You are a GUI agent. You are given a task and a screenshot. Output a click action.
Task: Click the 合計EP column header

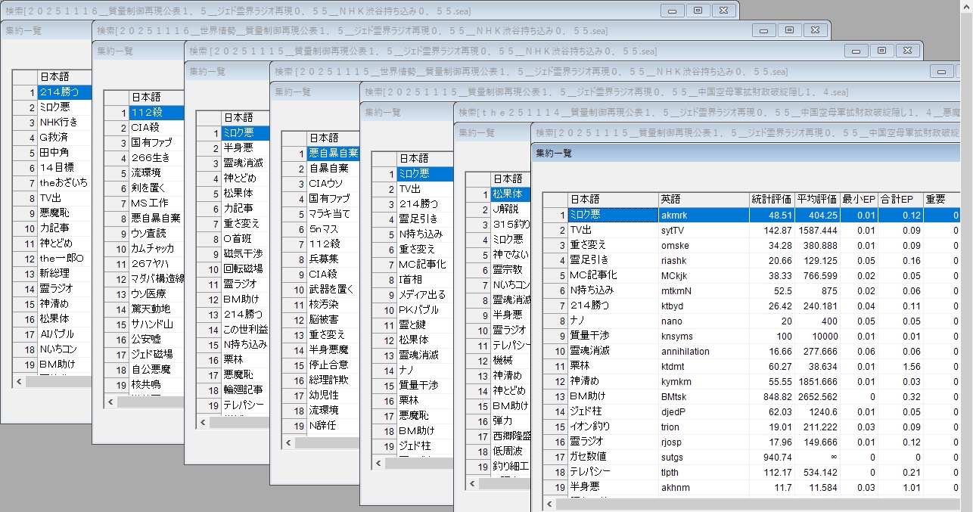pyautogui.click(x=898, y=200)
